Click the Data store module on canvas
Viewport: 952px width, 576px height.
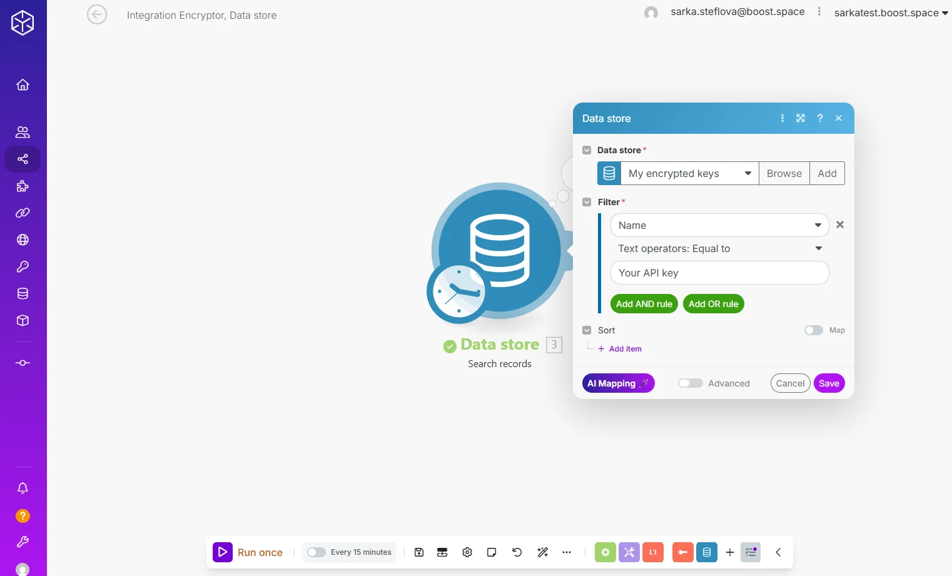click(x=499, y=251)
